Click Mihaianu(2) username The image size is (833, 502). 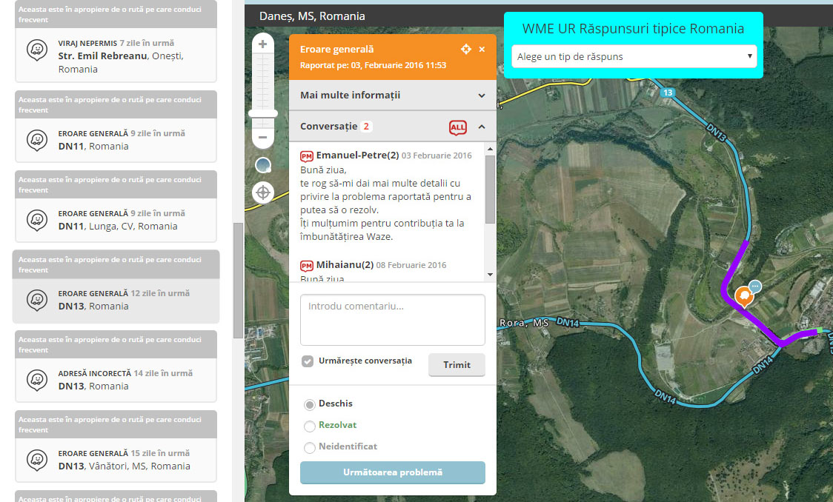click(x=345, y=265)
